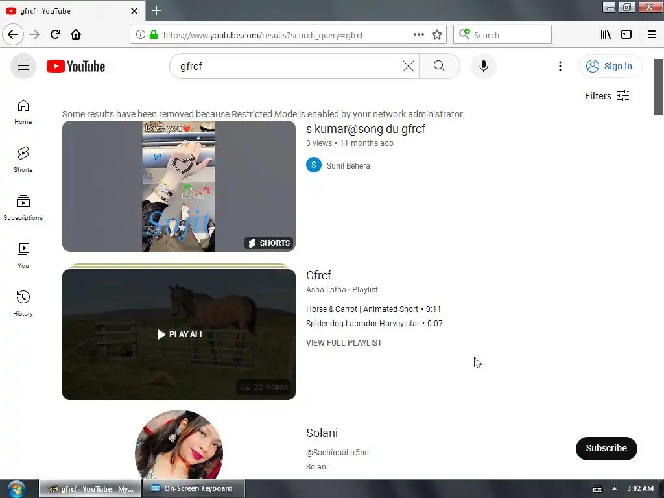Click '3 views • 11 months ago' text
Viewport: 664px width, 498px height.
(350, 143)
